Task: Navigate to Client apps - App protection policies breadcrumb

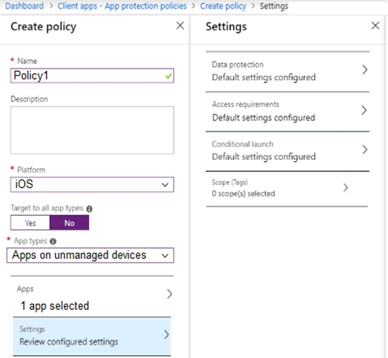Action: 122,6
